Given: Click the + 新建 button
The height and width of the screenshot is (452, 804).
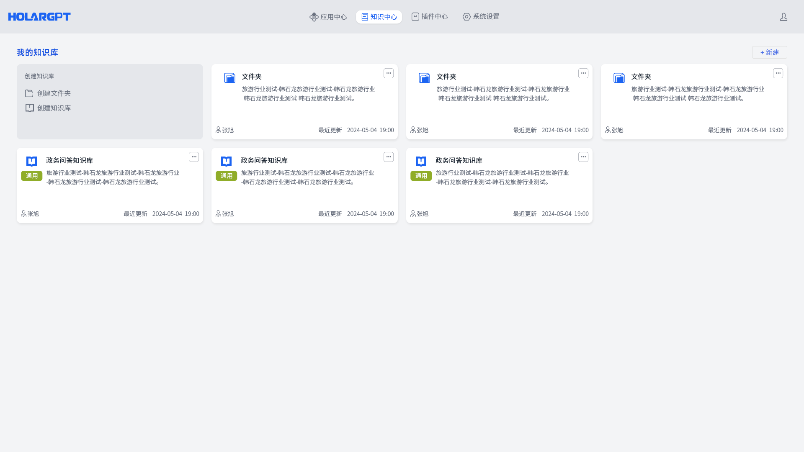Looking at the screenshot, I should pyautogui.click(x=769, y=52).
